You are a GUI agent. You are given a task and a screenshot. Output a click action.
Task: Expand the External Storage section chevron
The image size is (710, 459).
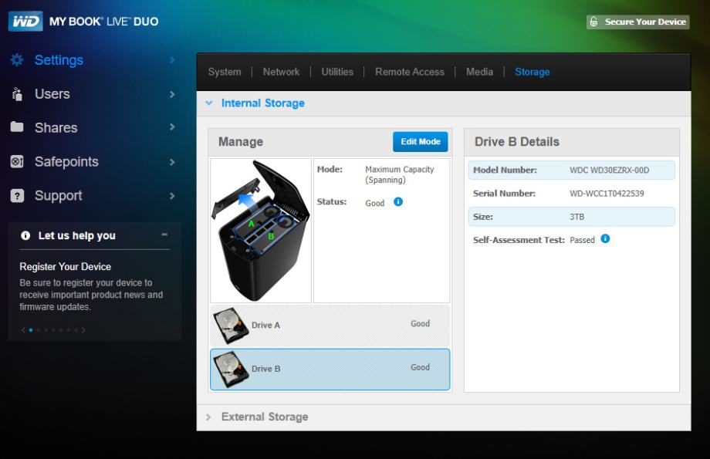208,417
